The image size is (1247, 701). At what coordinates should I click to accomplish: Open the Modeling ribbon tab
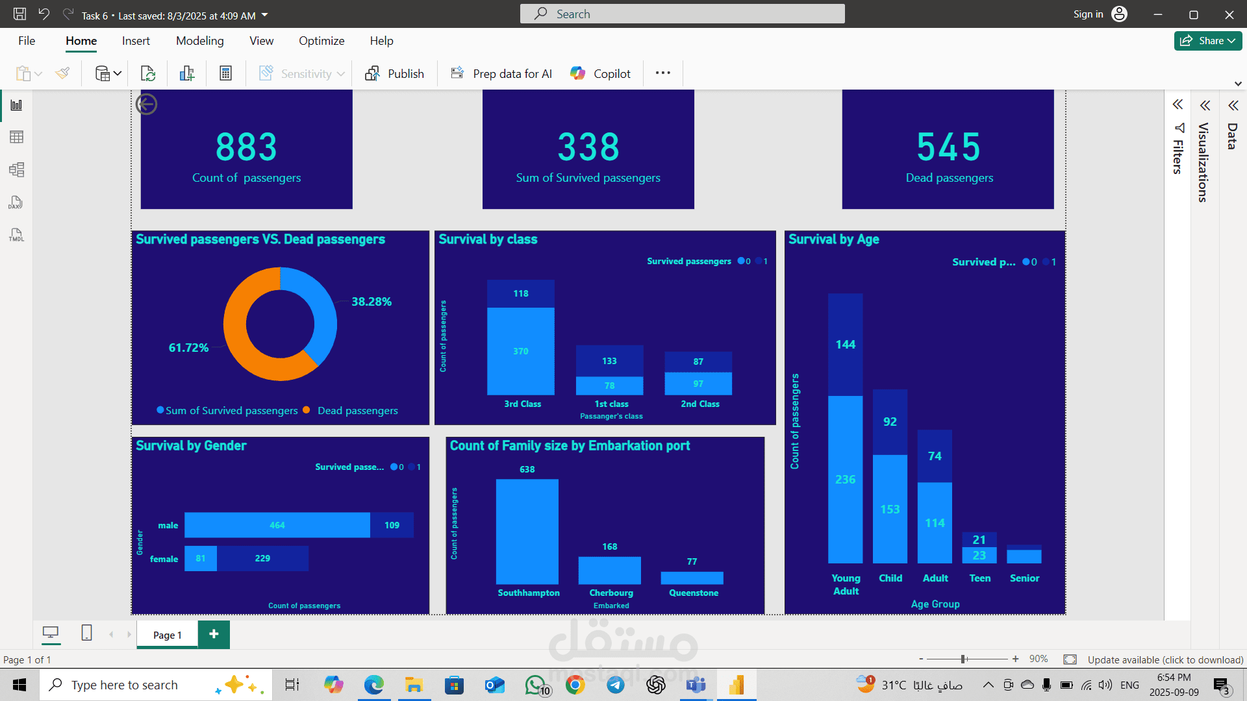(199, 41)
